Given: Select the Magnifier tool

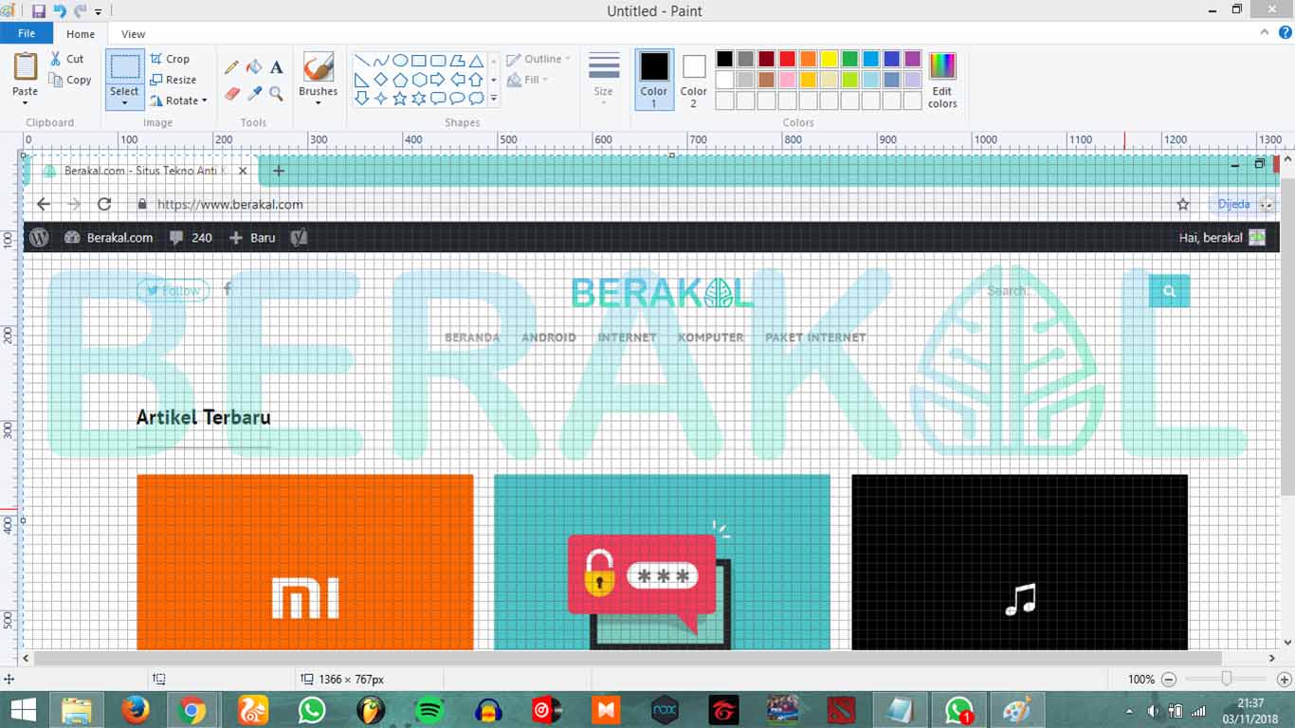Looking at the screenshot, I should click(277, 94).
